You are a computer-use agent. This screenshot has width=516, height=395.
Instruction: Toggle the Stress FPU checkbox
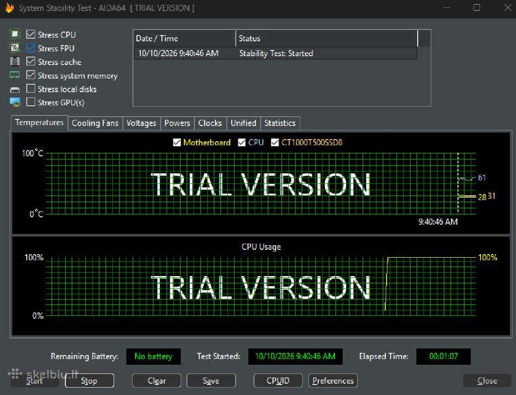(31, 48)
